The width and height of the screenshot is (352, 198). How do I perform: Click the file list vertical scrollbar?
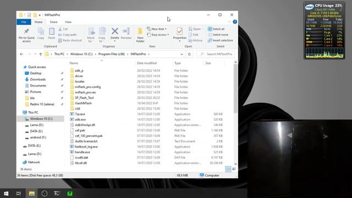coord(235,89)
